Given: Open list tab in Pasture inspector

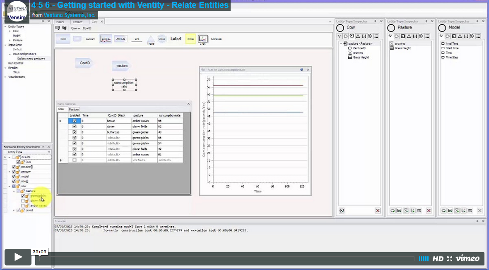Looking at the screenshot, I should pyautogui.click(x=427, y=36).
